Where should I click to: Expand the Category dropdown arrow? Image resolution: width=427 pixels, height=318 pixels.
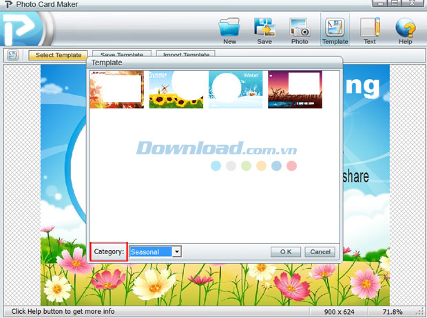[x=177, y=252]
